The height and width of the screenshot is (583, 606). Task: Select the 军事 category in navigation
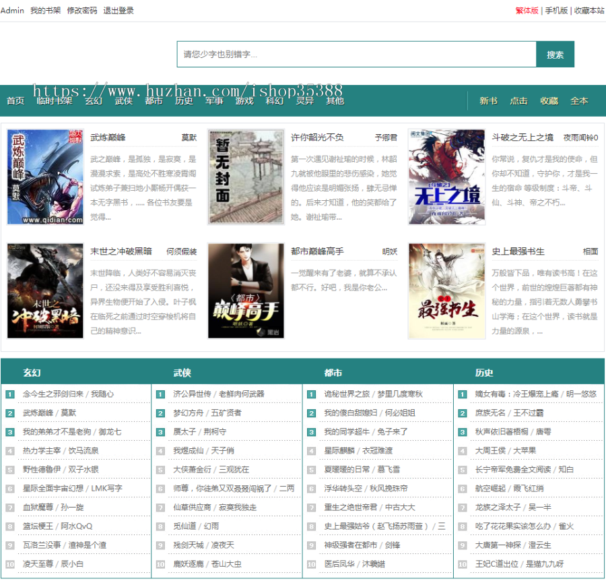coord(214,101)
